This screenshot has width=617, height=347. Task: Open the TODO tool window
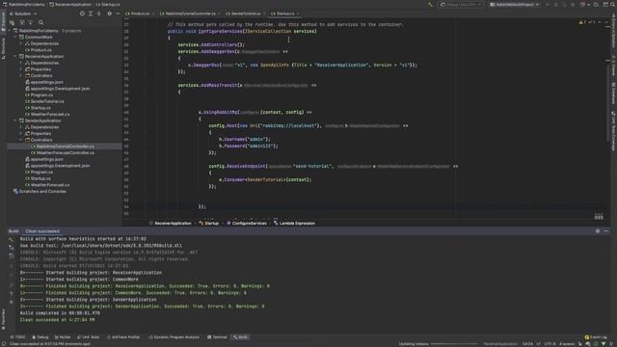point(18,337)
